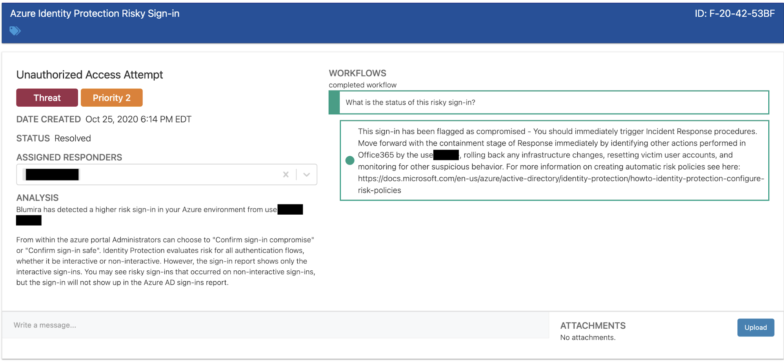
Task: Click the Unauthorized Access Attempt heading
Action: (89, 74)
